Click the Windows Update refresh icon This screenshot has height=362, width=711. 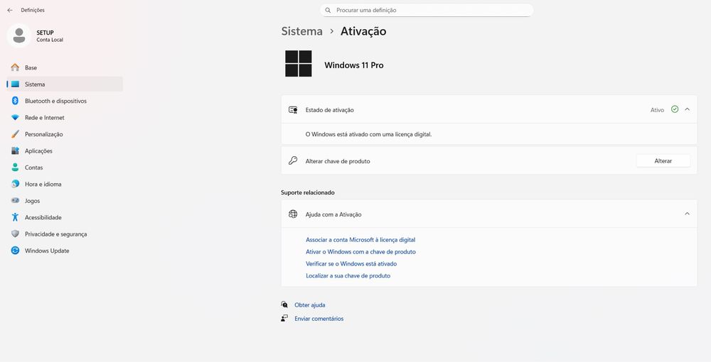[x=15, y=251]
